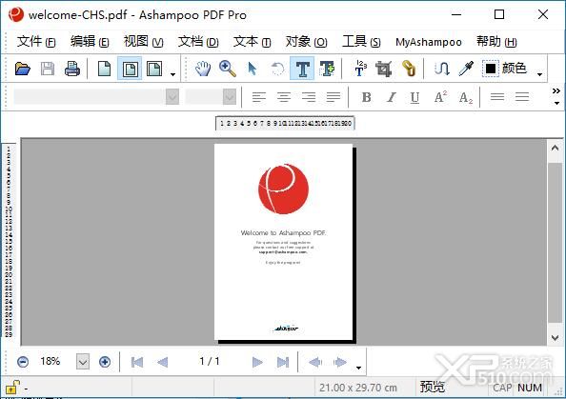The width and height of the screenshot is (566, 399).
Task: Expand the page layout dropdown arrow
Action: [x=172, y=74]
